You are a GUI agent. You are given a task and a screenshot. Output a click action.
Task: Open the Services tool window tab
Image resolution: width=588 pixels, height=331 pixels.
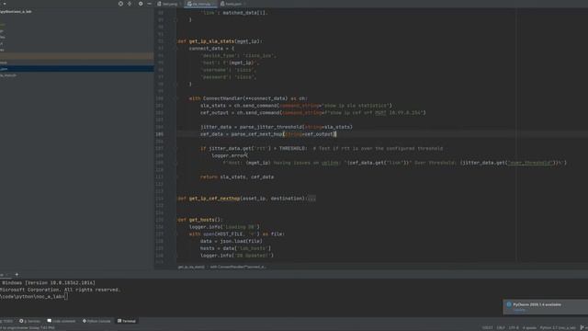29,321
